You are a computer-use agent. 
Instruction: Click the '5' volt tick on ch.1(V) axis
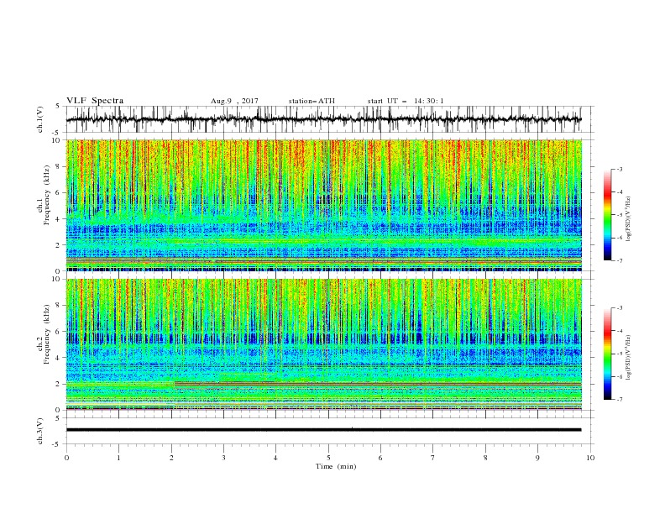(59, 107)
